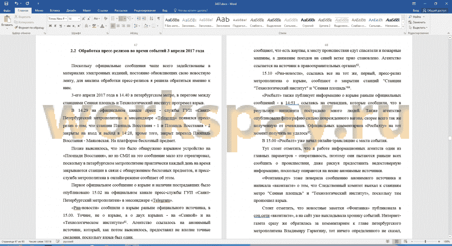
Task: Open the Дизайн ribbon tab
Action: [71, 11]
